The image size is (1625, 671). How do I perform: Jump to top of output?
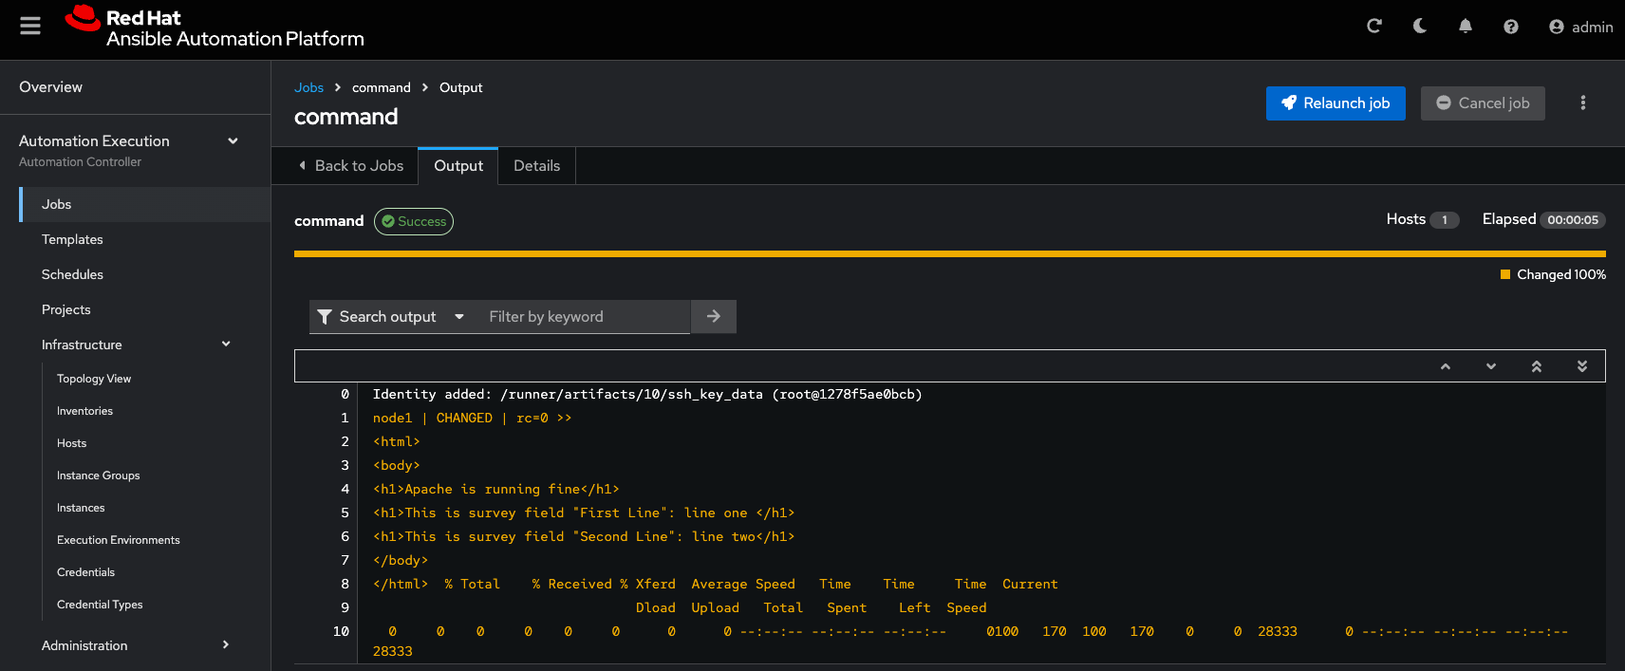pyautogui.click(x=1536, y=366)
